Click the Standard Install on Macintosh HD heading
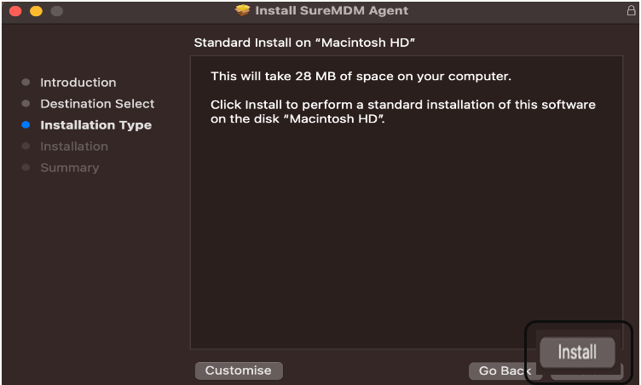 [304, 43]
